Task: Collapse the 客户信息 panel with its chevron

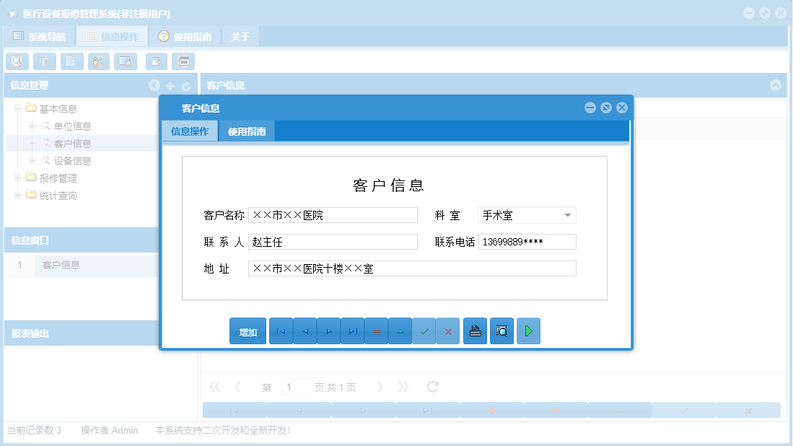Action: click(776, 84)
